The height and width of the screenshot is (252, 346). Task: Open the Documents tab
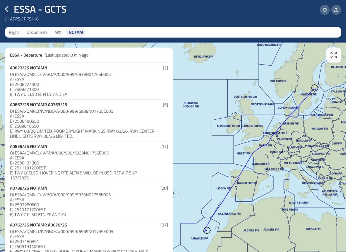(37, 32)
